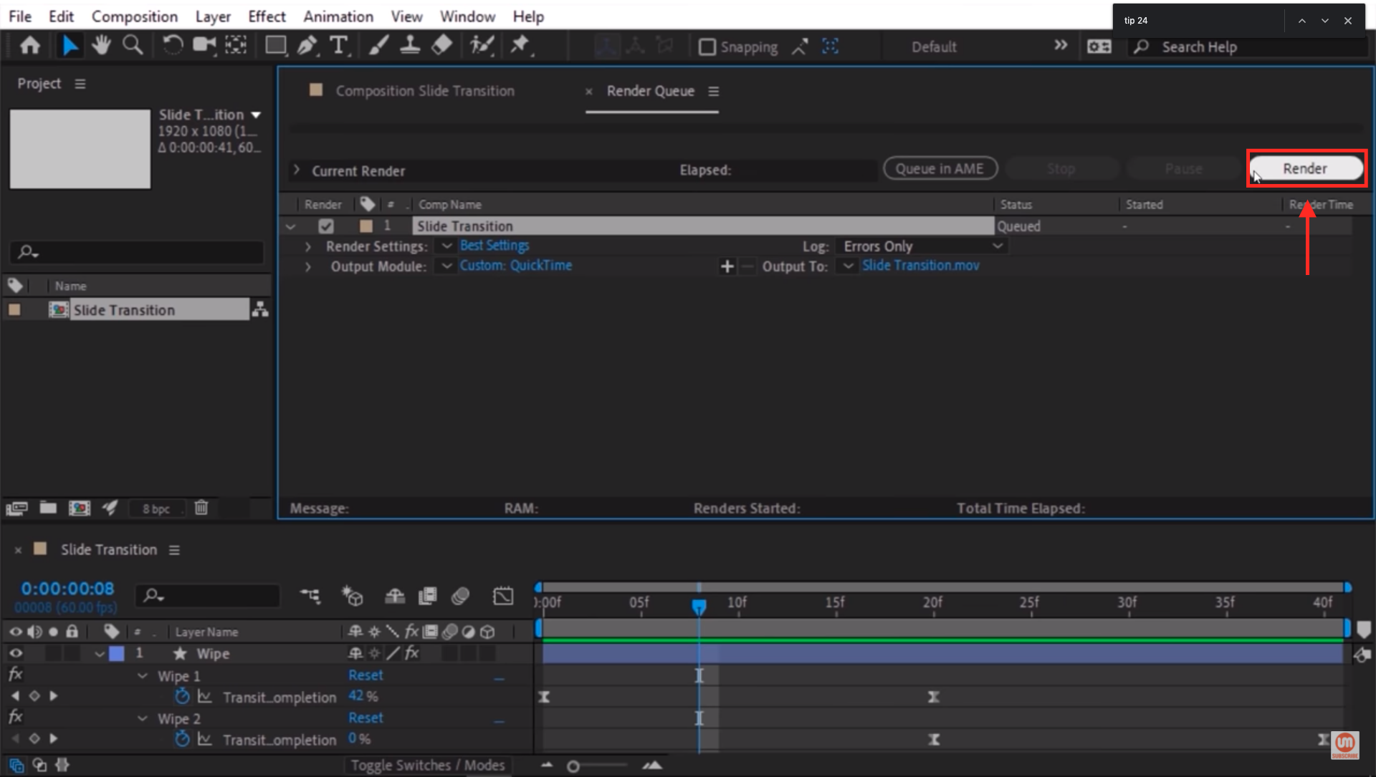Viewport: 1376px width, 777px height.
Task: Click the Queue in AME button
Action: point(940,168)
